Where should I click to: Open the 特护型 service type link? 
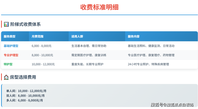click(x=8, y=64)
